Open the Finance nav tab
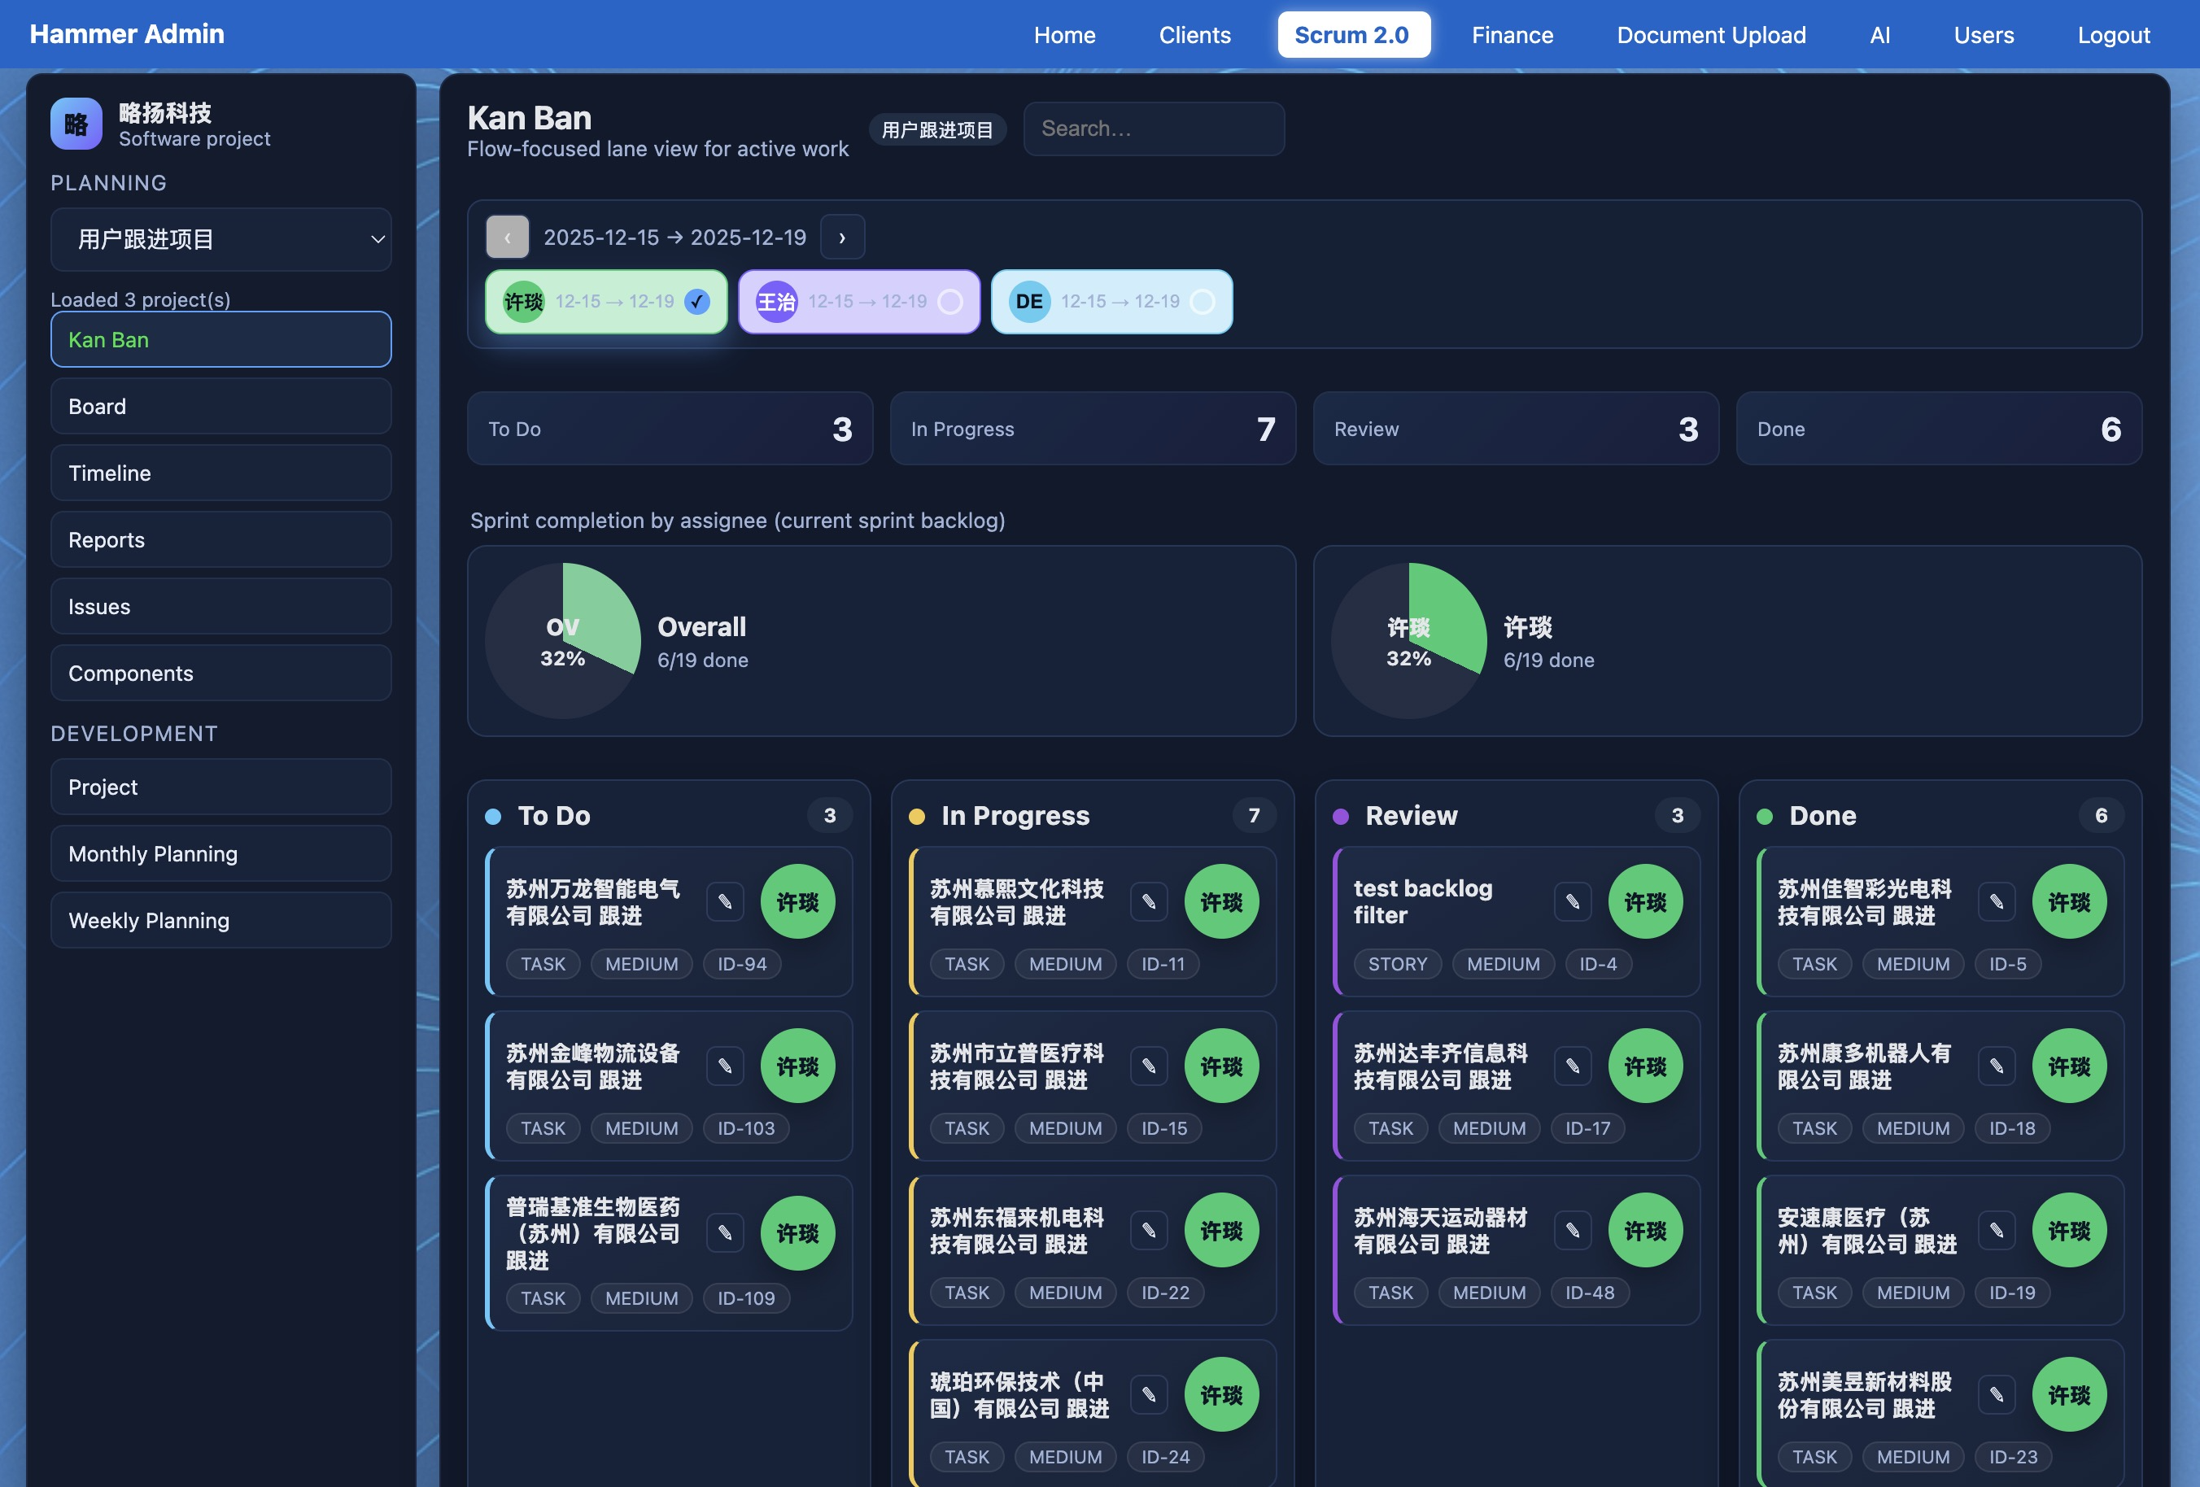 click(1512, 35)
